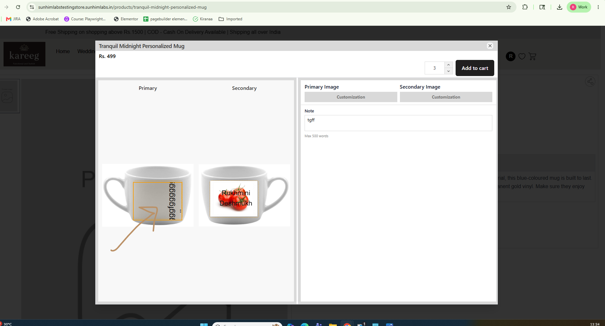This screenshot has width=605, height=326.
Task: Click inside the Note text area
Action: pos(398,123)
